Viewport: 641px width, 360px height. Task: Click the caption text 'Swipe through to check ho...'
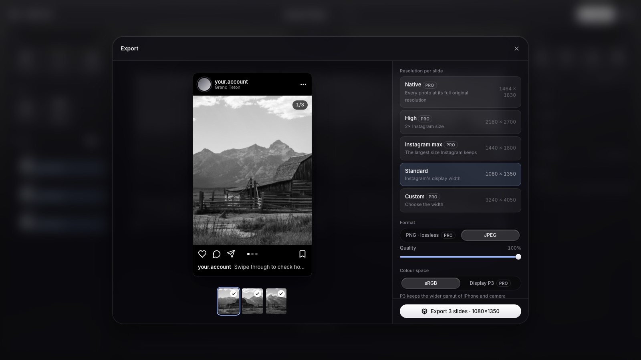269,267
